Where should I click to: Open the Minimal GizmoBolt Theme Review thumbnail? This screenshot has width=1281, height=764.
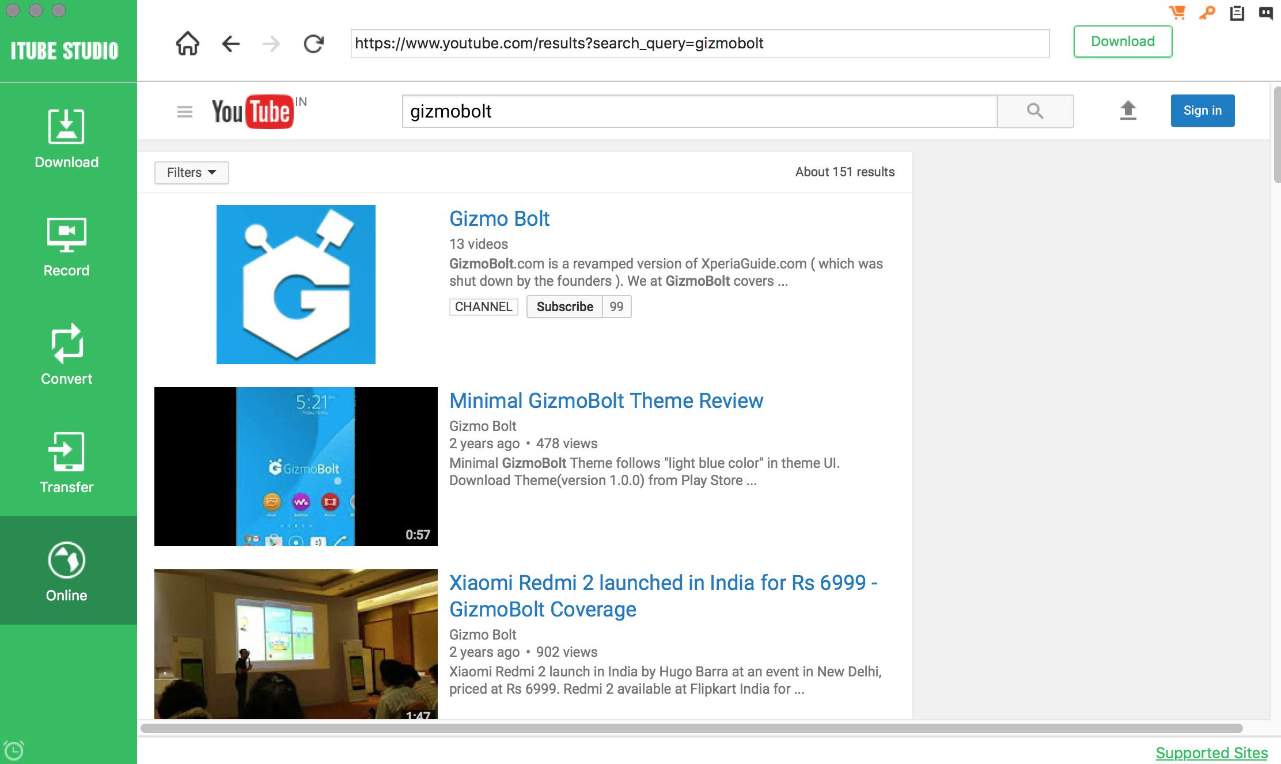(296, 467)
